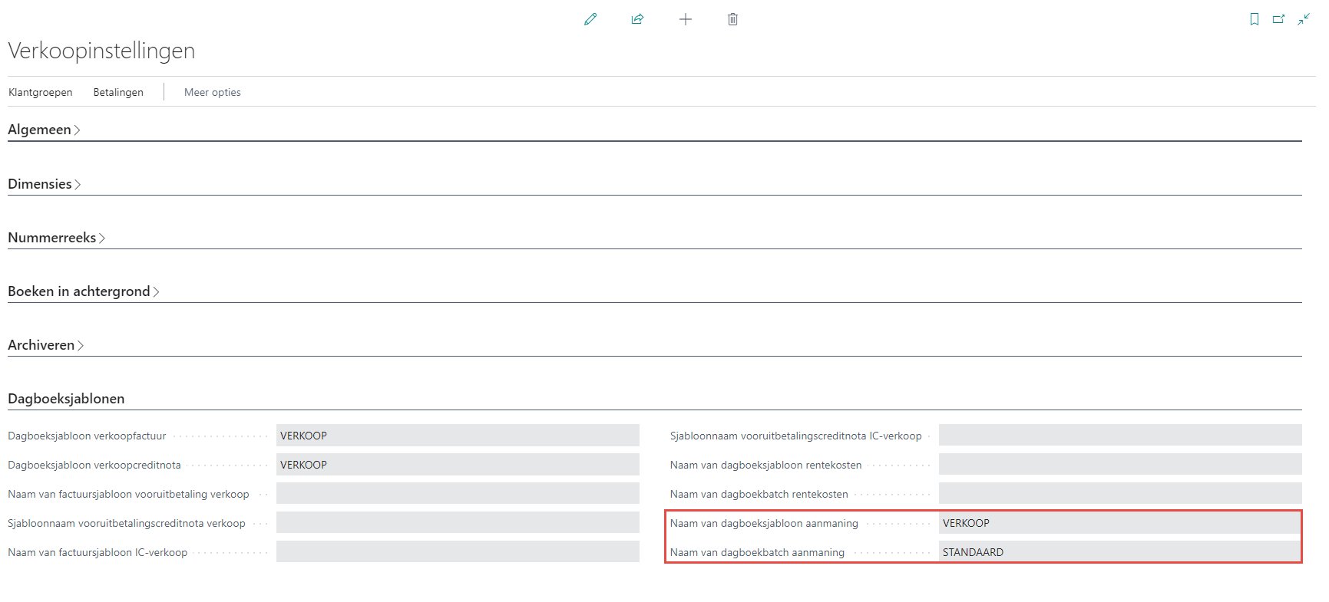This screenshot has height=602, width=1329.
Task: Open the Klantgroepen menu item
Action: pos(40,92)
